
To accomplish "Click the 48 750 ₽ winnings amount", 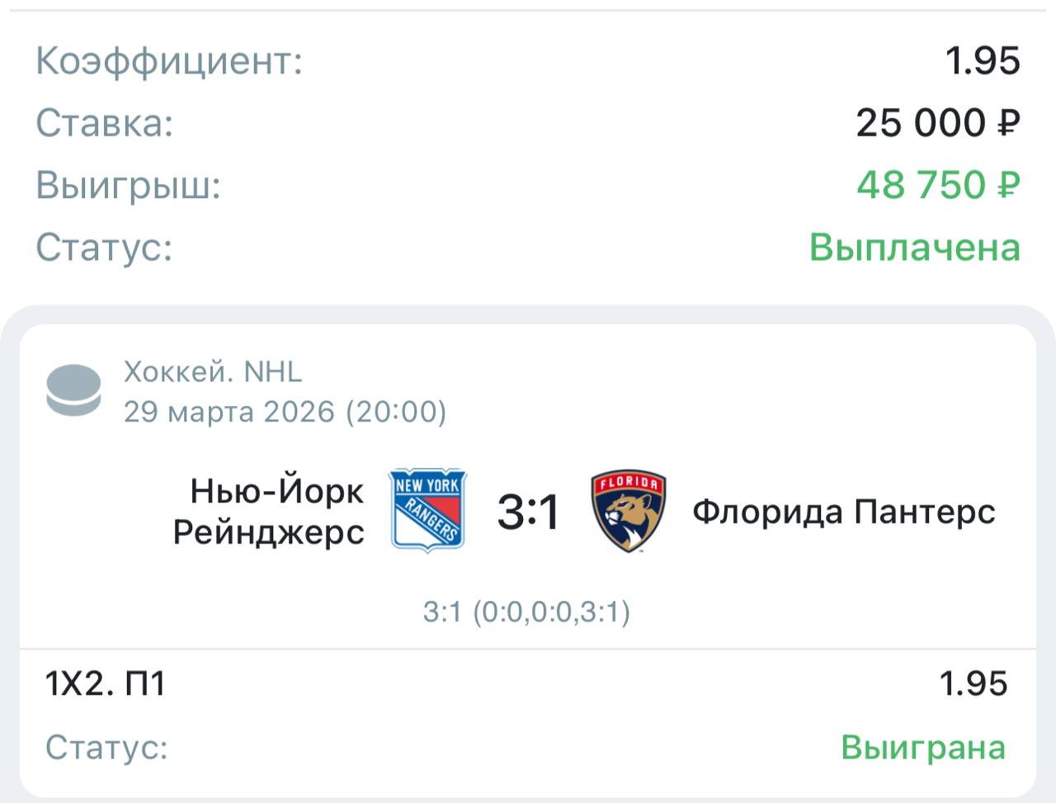I will click(x=938, y=185).
